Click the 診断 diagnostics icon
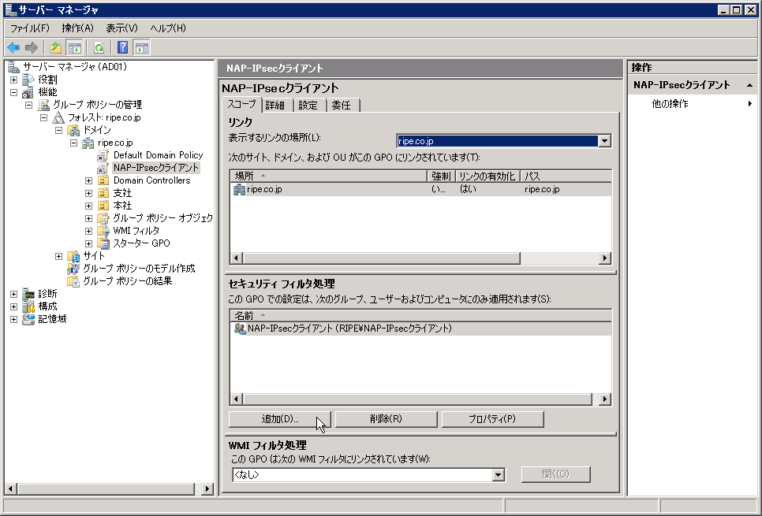The image size is (762, 516). pos(29,294)
